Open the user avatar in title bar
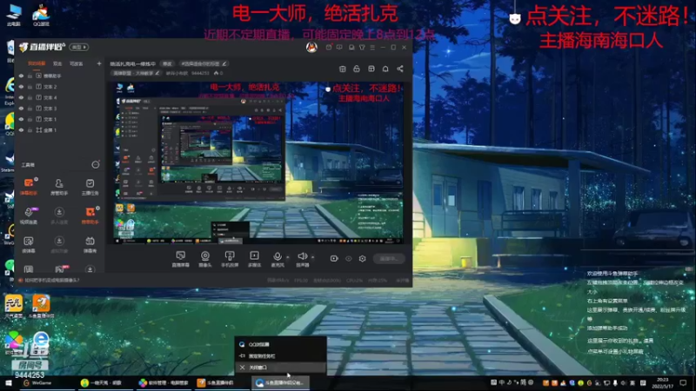The image size is (696, 391). click(x=311, y=47)
